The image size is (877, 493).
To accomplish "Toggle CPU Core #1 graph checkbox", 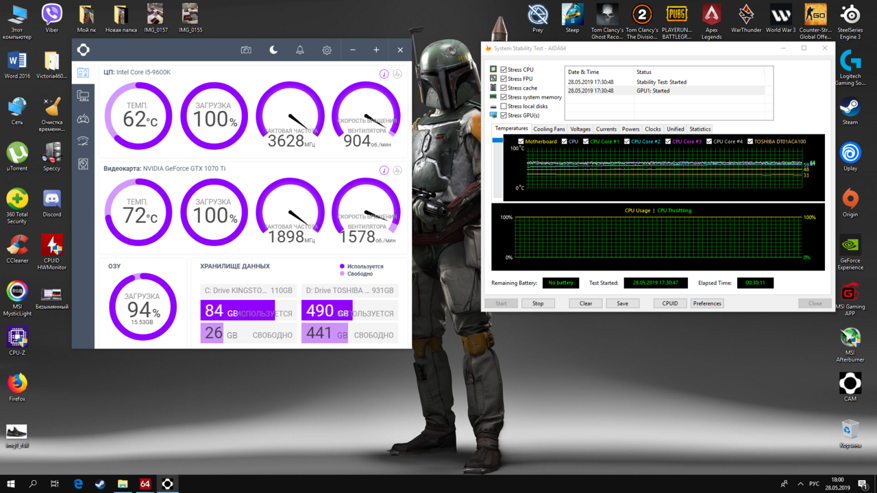I will tap(586, 142).
